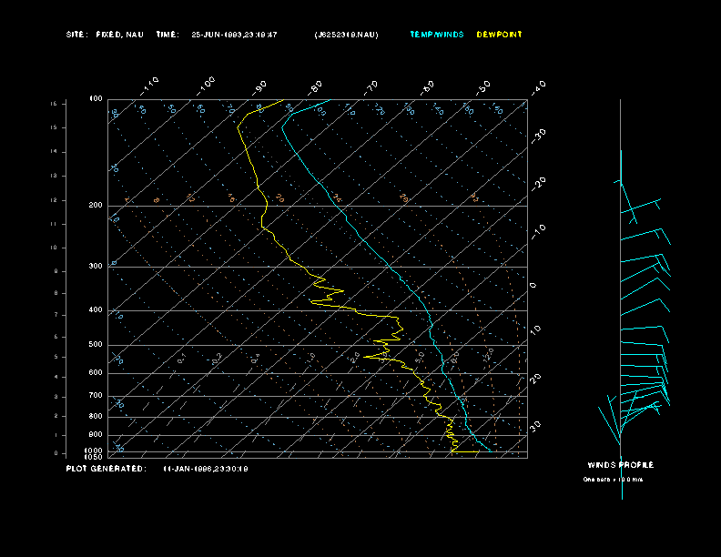
Task: Click the 0 km height scale tick
Action: pos(56,453)
